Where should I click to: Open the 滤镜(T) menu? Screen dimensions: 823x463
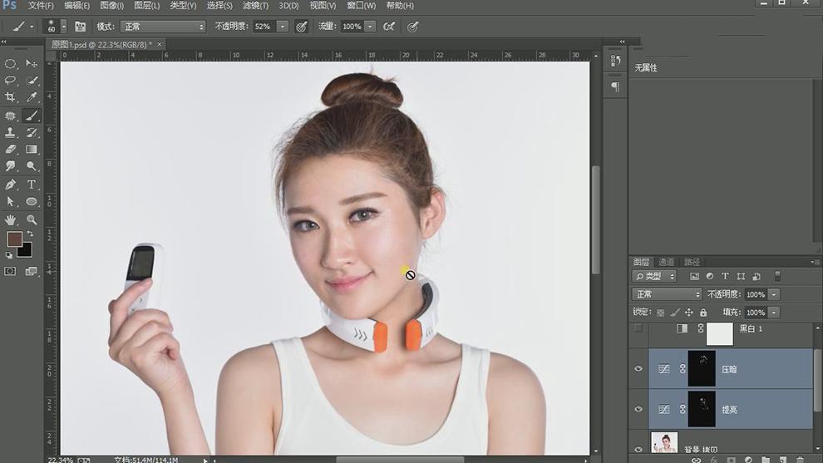click(255, 6)
